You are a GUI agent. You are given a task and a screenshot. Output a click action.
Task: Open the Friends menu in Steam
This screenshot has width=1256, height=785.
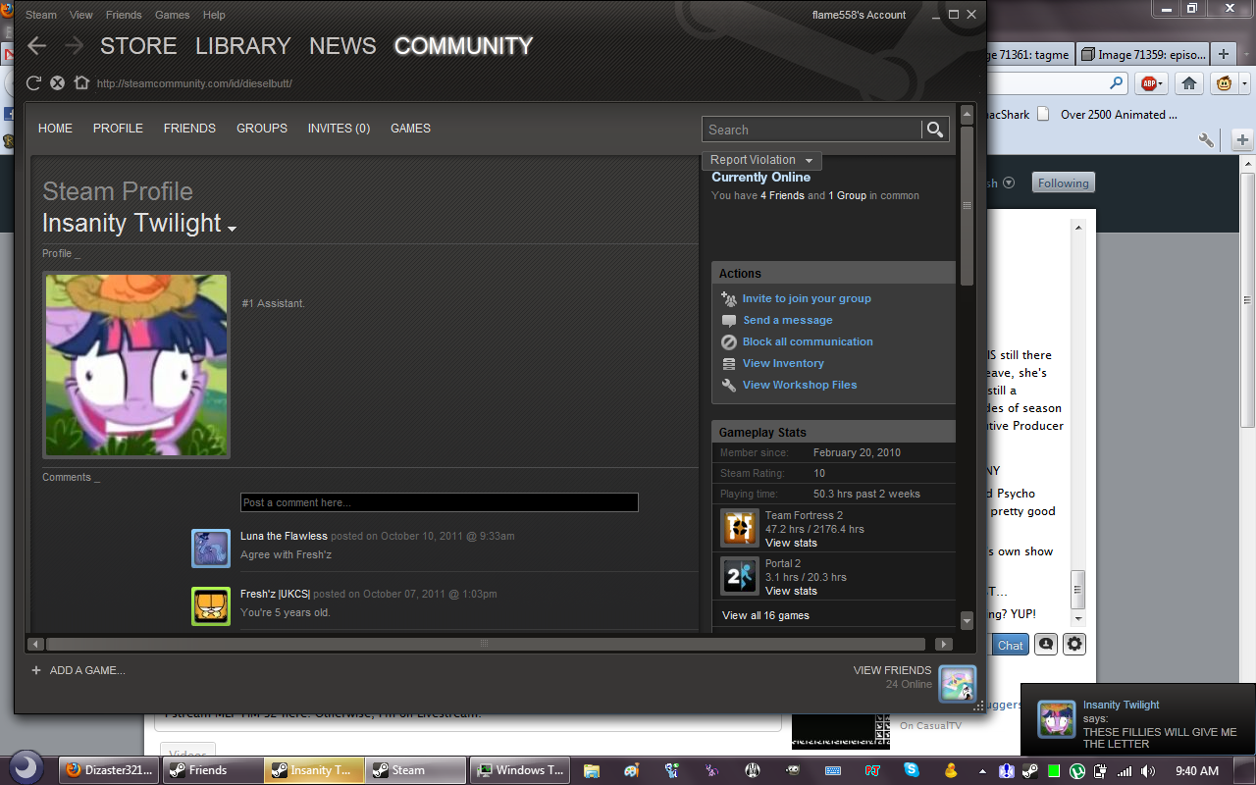[x=124, y=15]
